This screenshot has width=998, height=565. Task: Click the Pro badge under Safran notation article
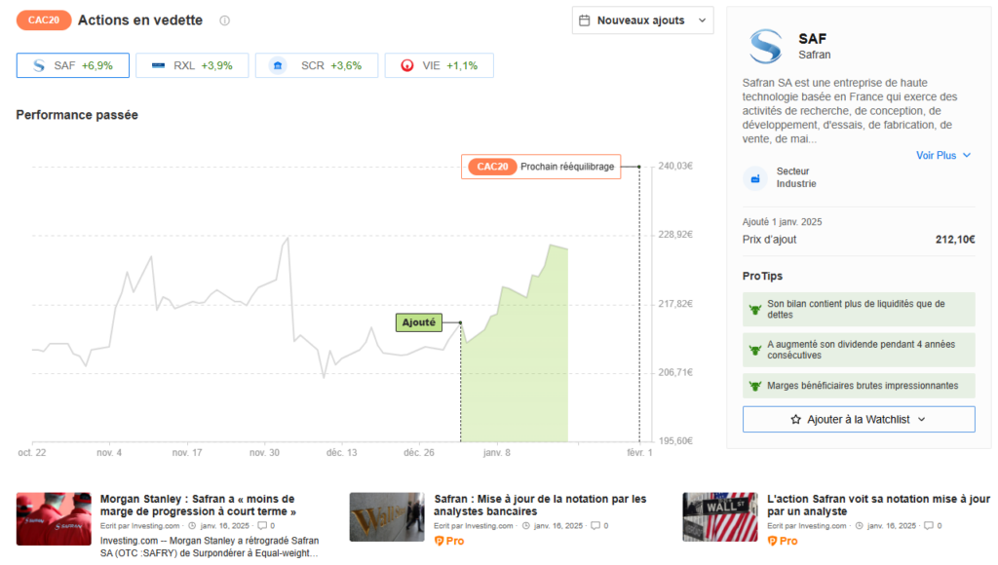pyautogui.click(x=449, y=541)
